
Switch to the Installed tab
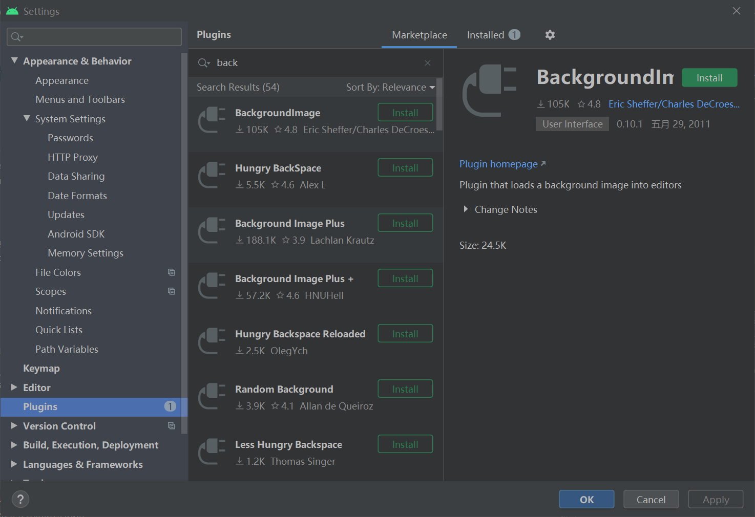486,34
